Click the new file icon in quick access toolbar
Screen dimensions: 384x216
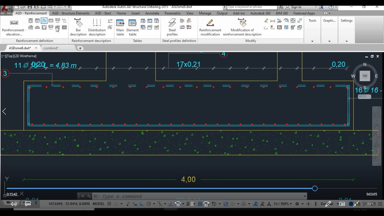[16, 7]
